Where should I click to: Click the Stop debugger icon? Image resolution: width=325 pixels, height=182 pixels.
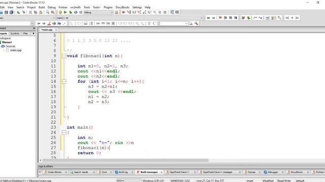tap(165, 12)
